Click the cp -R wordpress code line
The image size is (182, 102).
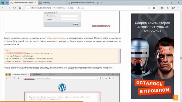pyautogui.click(x=29, y=59)
